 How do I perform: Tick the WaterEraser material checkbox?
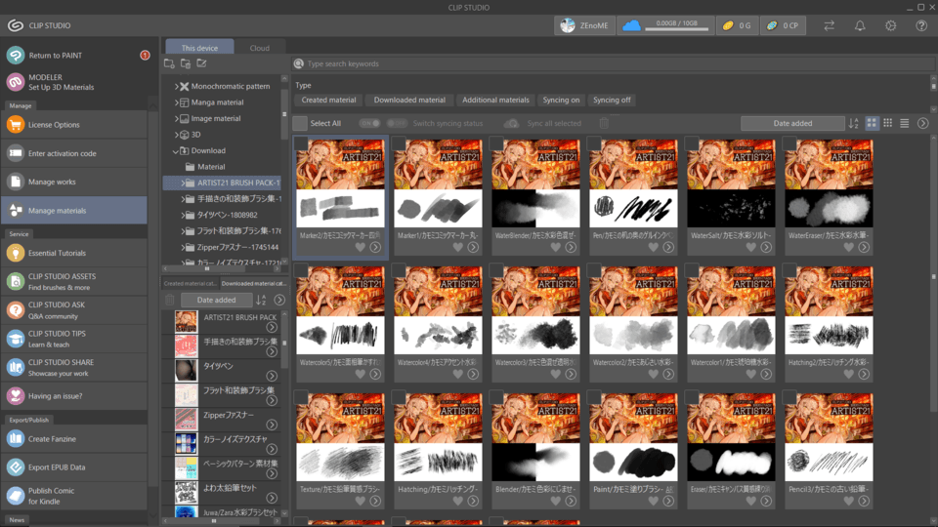pyautogui.click(x=789, y=143)
